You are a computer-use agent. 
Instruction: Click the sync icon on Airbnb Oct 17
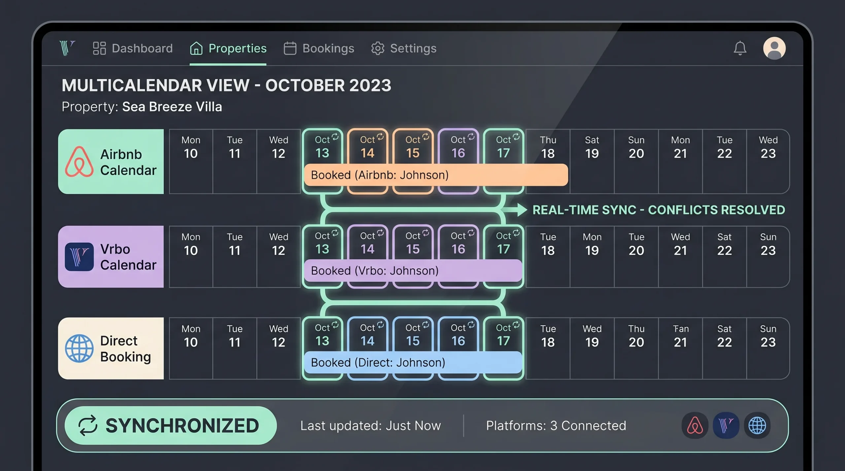click(516, 136)
